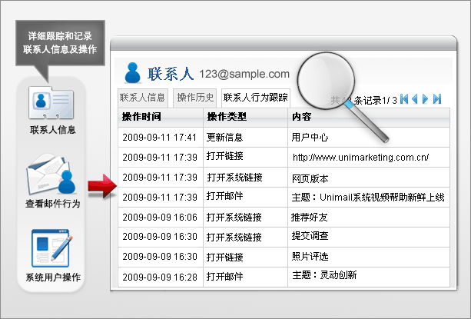Viewport: 471px width, 319px height.
Task: Click the 查看邮件行为 sidebar label
Action: pyautogui.click(x=52, y=204)
